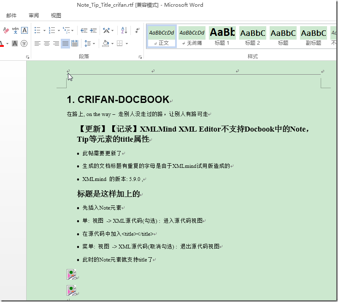Click the Asian Layout character scaling icon
The image size is (338, 302).
tap(106, 30)
